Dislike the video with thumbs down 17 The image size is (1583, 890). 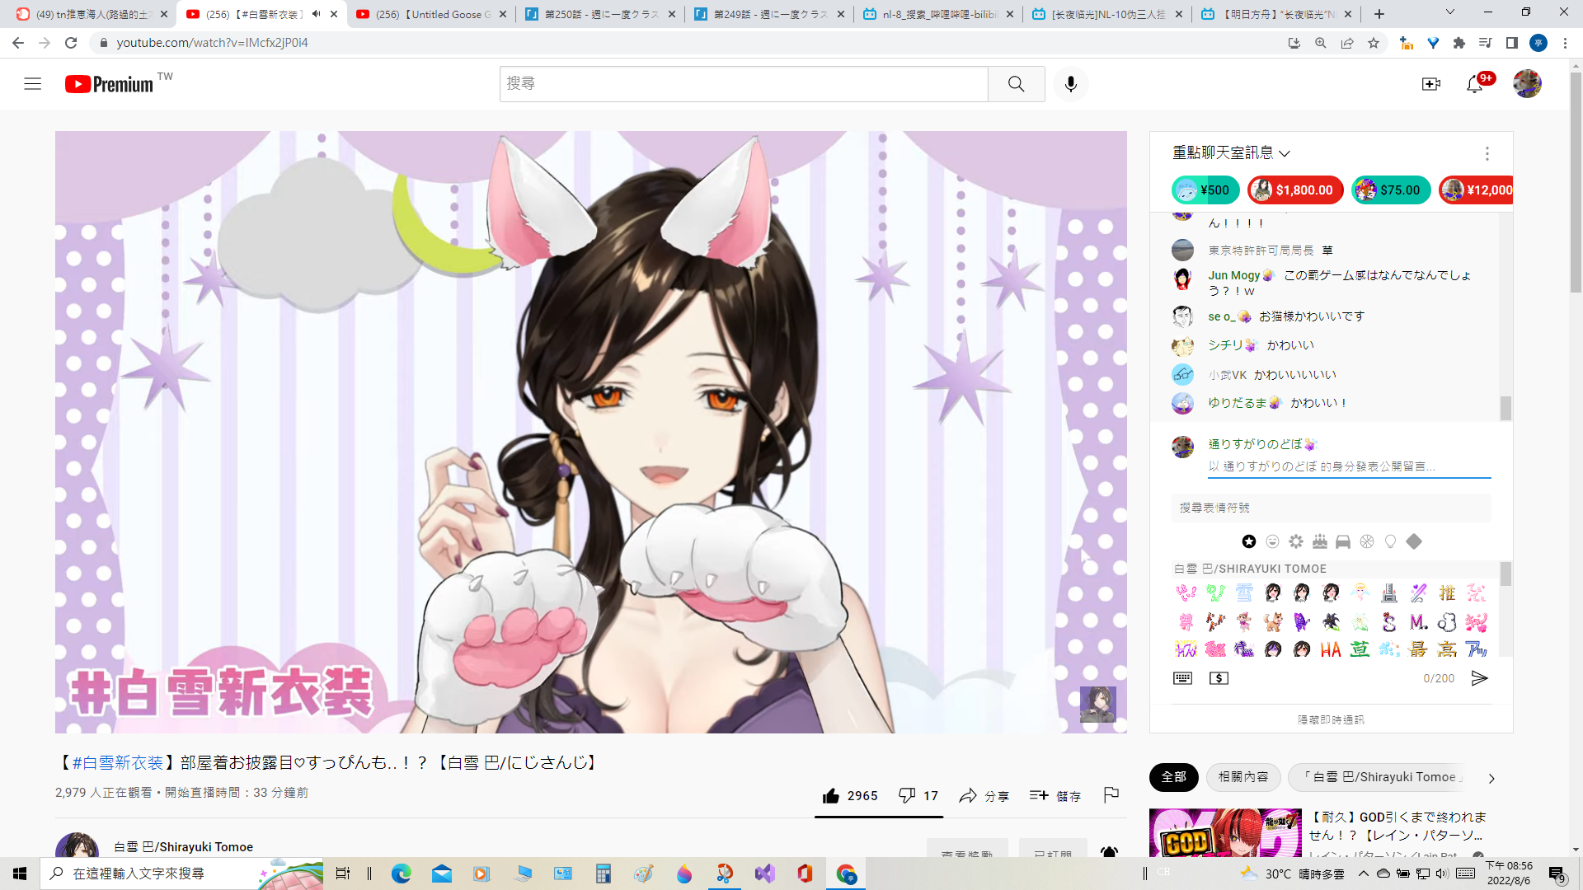coord(918,795)
